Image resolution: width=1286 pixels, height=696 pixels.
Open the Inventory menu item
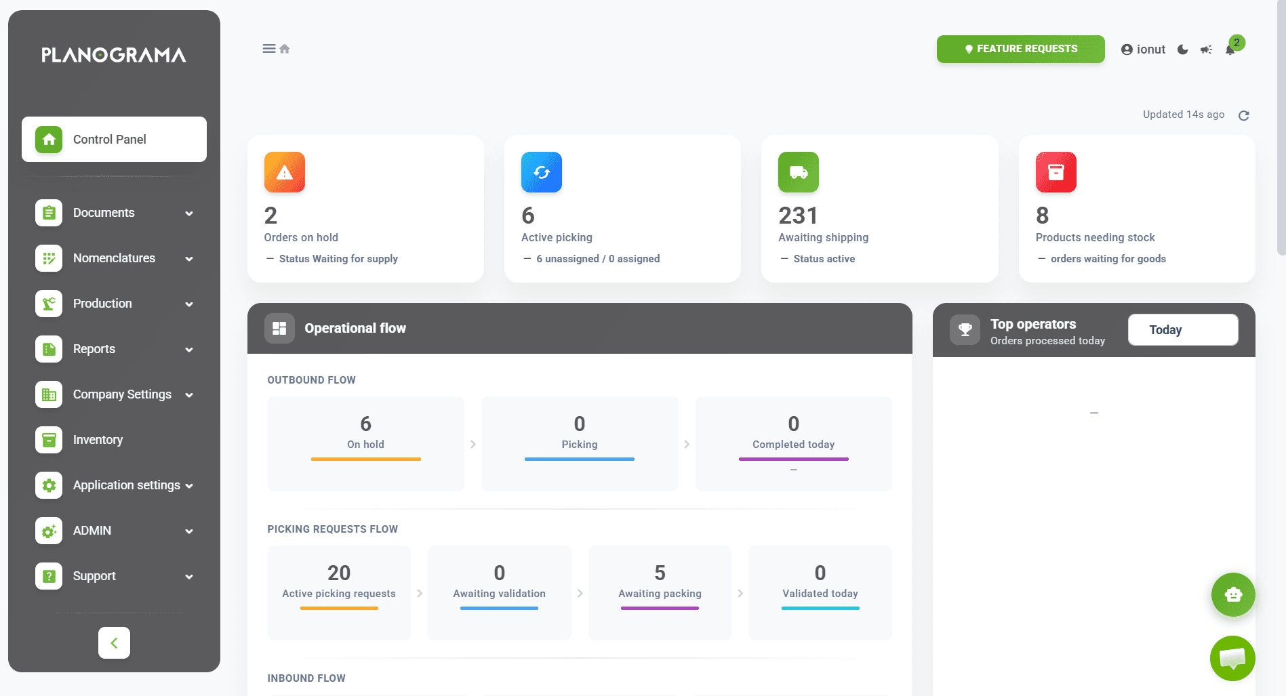114,440
